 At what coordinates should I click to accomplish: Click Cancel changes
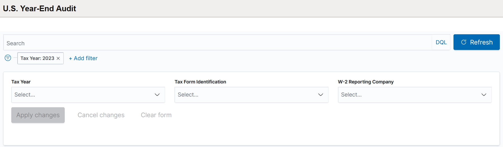tap(101, 115)
